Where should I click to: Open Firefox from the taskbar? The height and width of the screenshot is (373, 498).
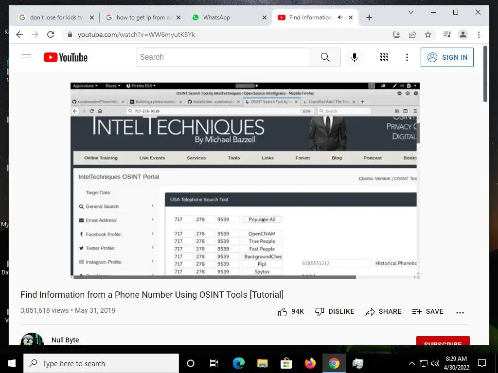coord(310,363)
